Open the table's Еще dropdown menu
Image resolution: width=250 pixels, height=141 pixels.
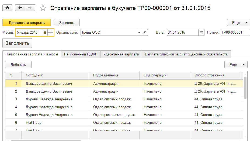(236, 65)
